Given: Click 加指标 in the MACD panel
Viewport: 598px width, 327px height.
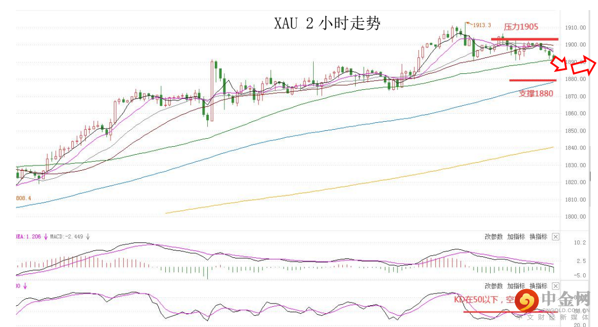Looking at the screenshot, I should (x=516, y=237).
